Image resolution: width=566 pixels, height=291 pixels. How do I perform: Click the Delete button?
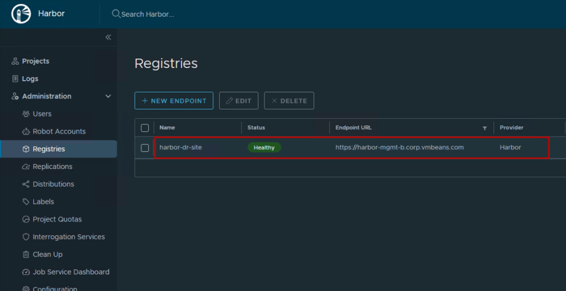(x=289, y=101)
